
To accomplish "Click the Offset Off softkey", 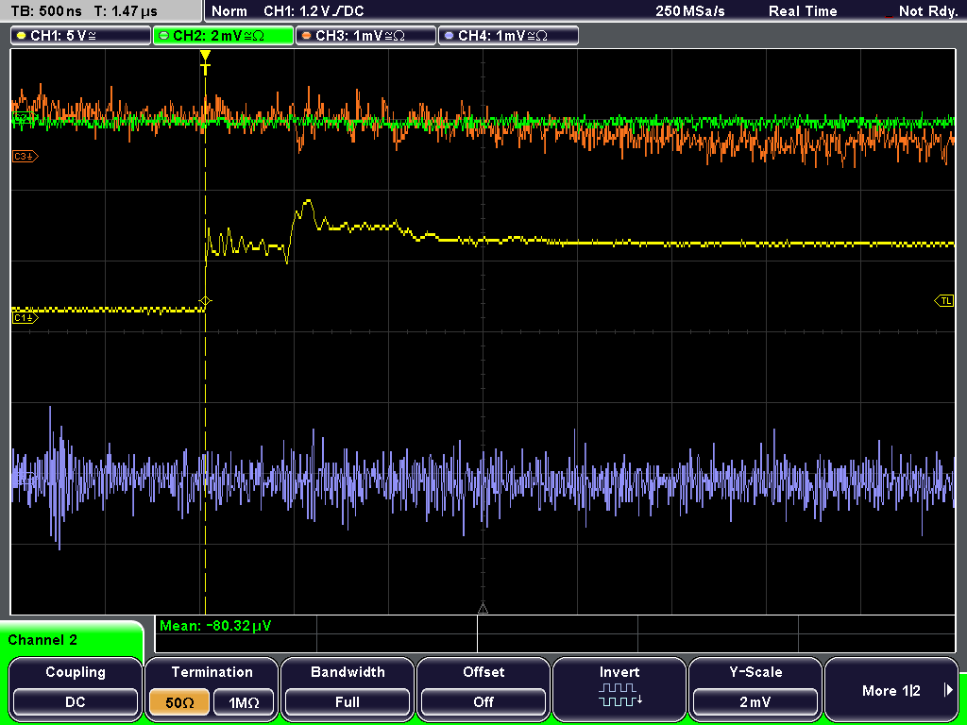I will [x=483, y=688].
